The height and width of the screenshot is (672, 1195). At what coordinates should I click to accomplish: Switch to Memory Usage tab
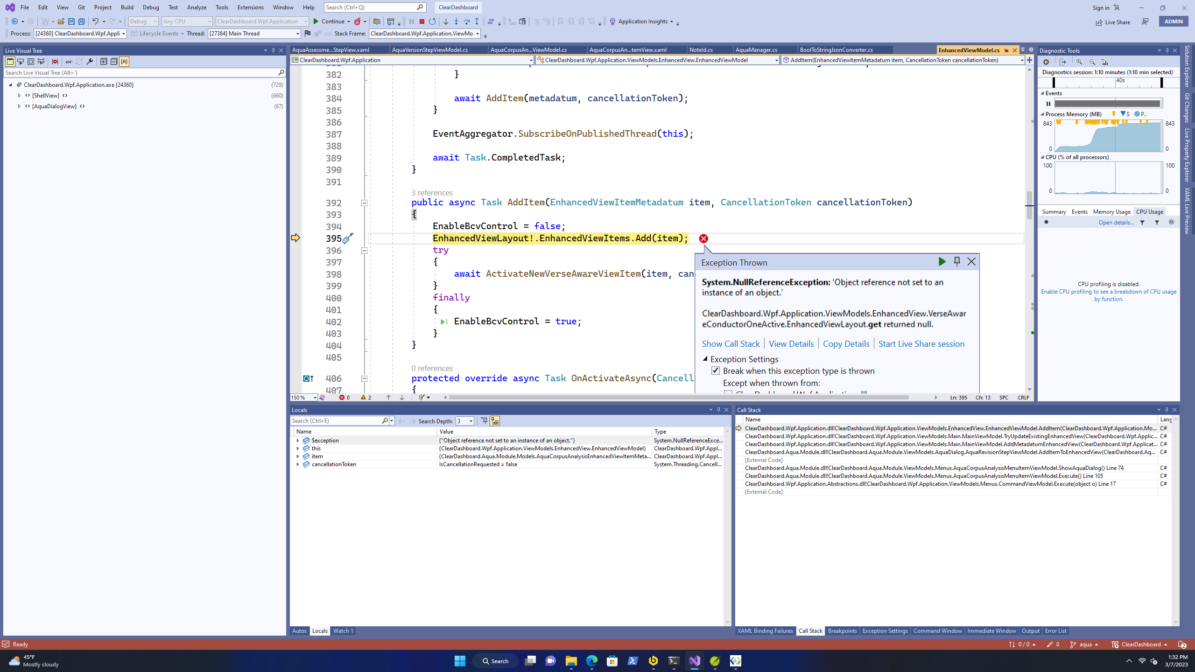point(1111,212)
